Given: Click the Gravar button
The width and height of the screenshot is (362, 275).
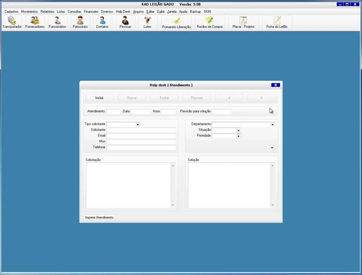Looking at the screenshot, I should (x=132, y=98).
